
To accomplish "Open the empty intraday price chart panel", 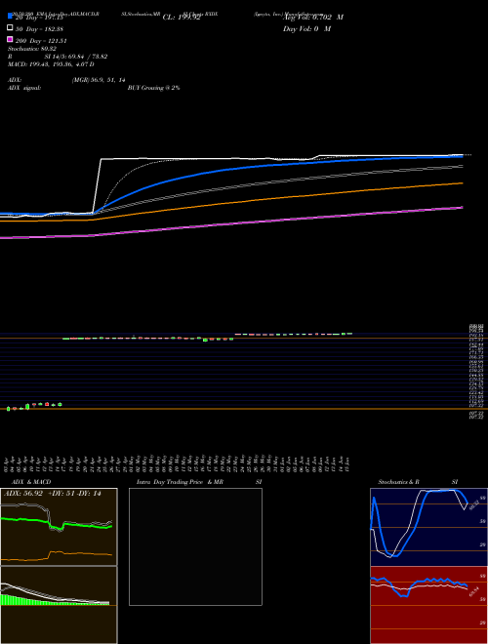I will pos(195,546).
